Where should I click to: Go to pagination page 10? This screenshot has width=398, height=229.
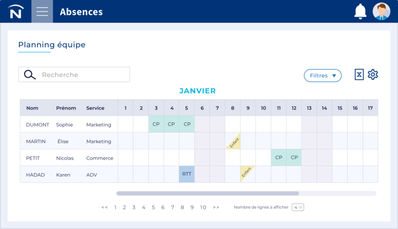click(x=203, y=208)
